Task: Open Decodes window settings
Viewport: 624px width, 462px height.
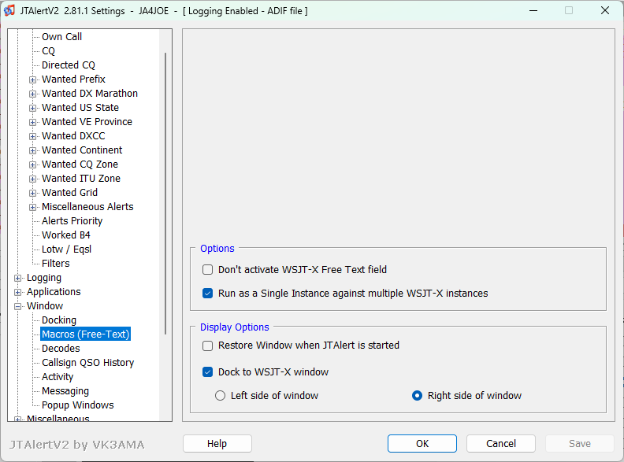Action: point(61,349)
